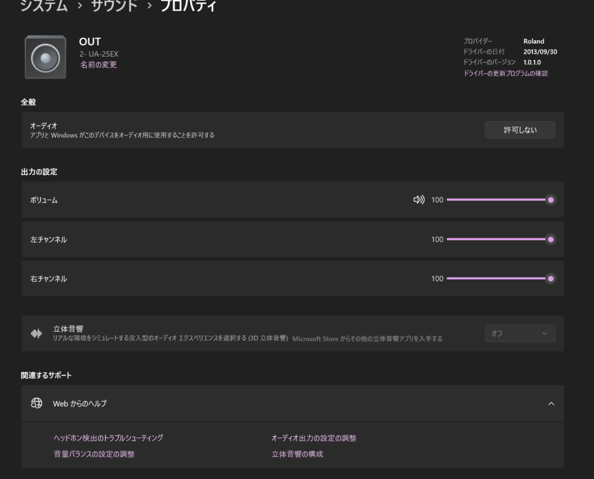Rename the device via 名前の変更 link
This screenshot has height=479, width=594.
(x=99, y=65)
